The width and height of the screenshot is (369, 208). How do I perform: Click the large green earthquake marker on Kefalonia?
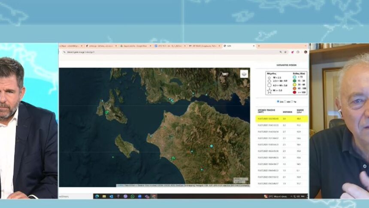[x=107, y=112]
